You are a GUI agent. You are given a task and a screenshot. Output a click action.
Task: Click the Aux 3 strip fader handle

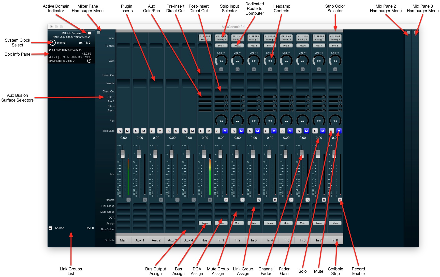click(x=172, y=154)
